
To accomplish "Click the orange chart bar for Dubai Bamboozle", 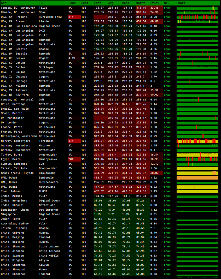I will point(197,178).
